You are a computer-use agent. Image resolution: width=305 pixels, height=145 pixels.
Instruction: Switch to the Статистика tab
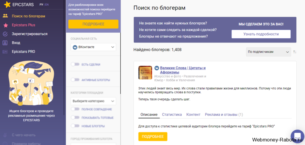(x=172, y=114)
